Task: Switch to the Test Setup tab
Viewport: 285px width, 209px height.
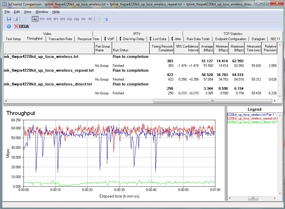Action: (13, 39)
